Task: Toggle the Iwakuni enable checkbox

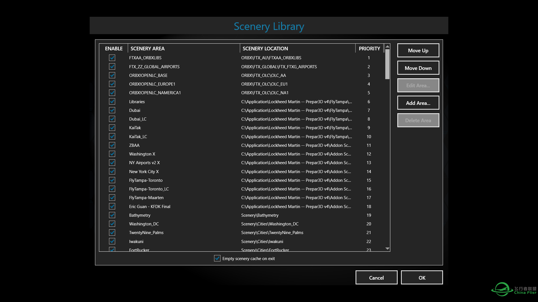Action: [112, 241]
